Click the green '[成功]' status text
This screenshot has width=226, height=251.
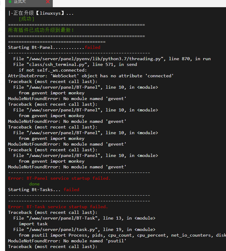pos(26,19)
